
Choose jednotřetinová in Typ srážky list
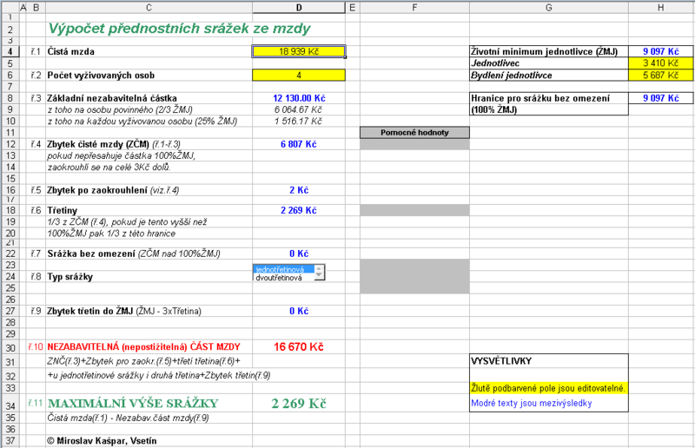(x=284, y=269)
